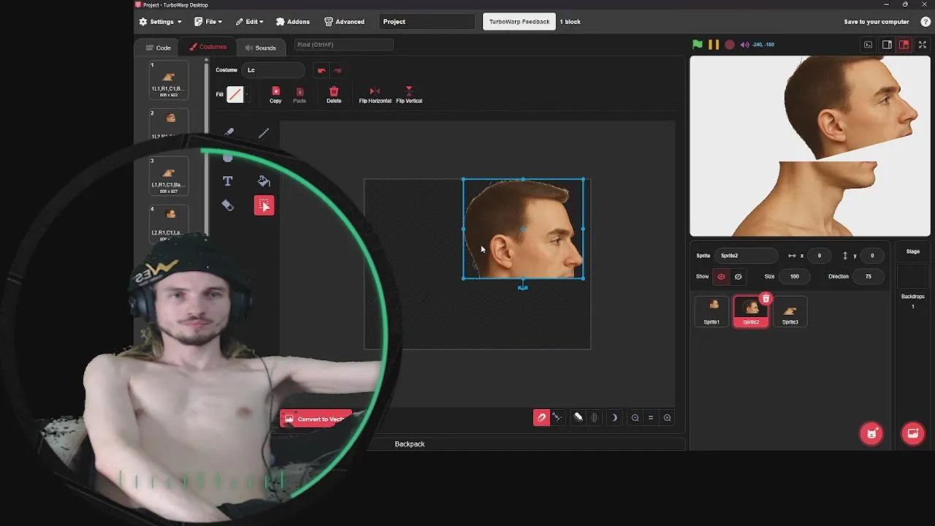Select the Eraser tool

[227, 205]
